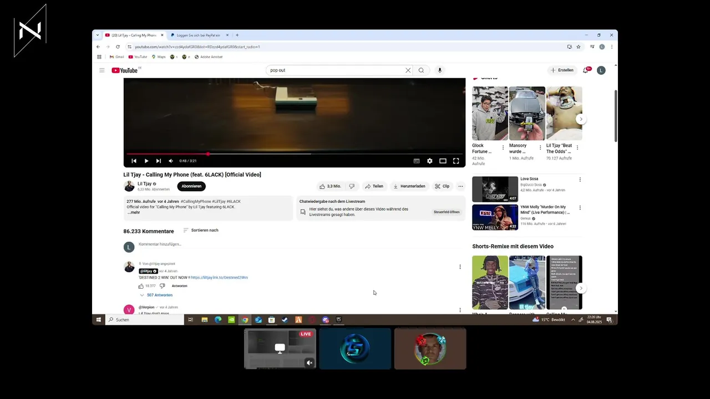710x399 pixels.
Task: Dislike the video
Action: tap(352, 186)
